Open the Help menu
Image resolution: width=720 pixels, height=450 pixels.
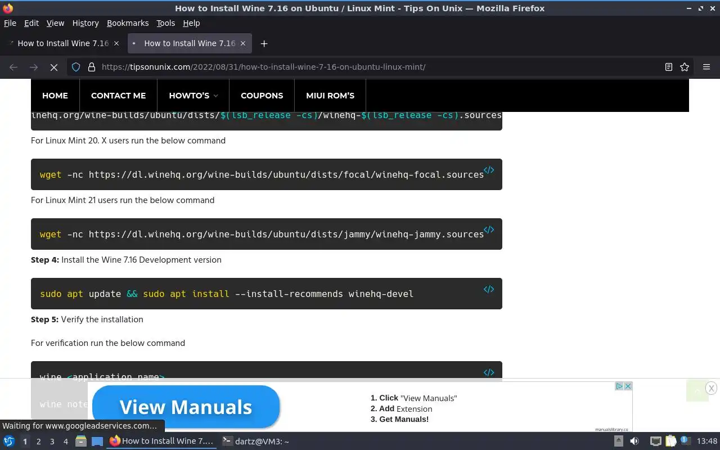[191, 23]
